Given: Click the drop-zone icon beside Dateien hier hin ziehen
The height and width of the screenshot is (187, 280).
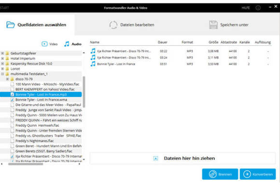Looking at the screenshot, I should pos(156,158).
